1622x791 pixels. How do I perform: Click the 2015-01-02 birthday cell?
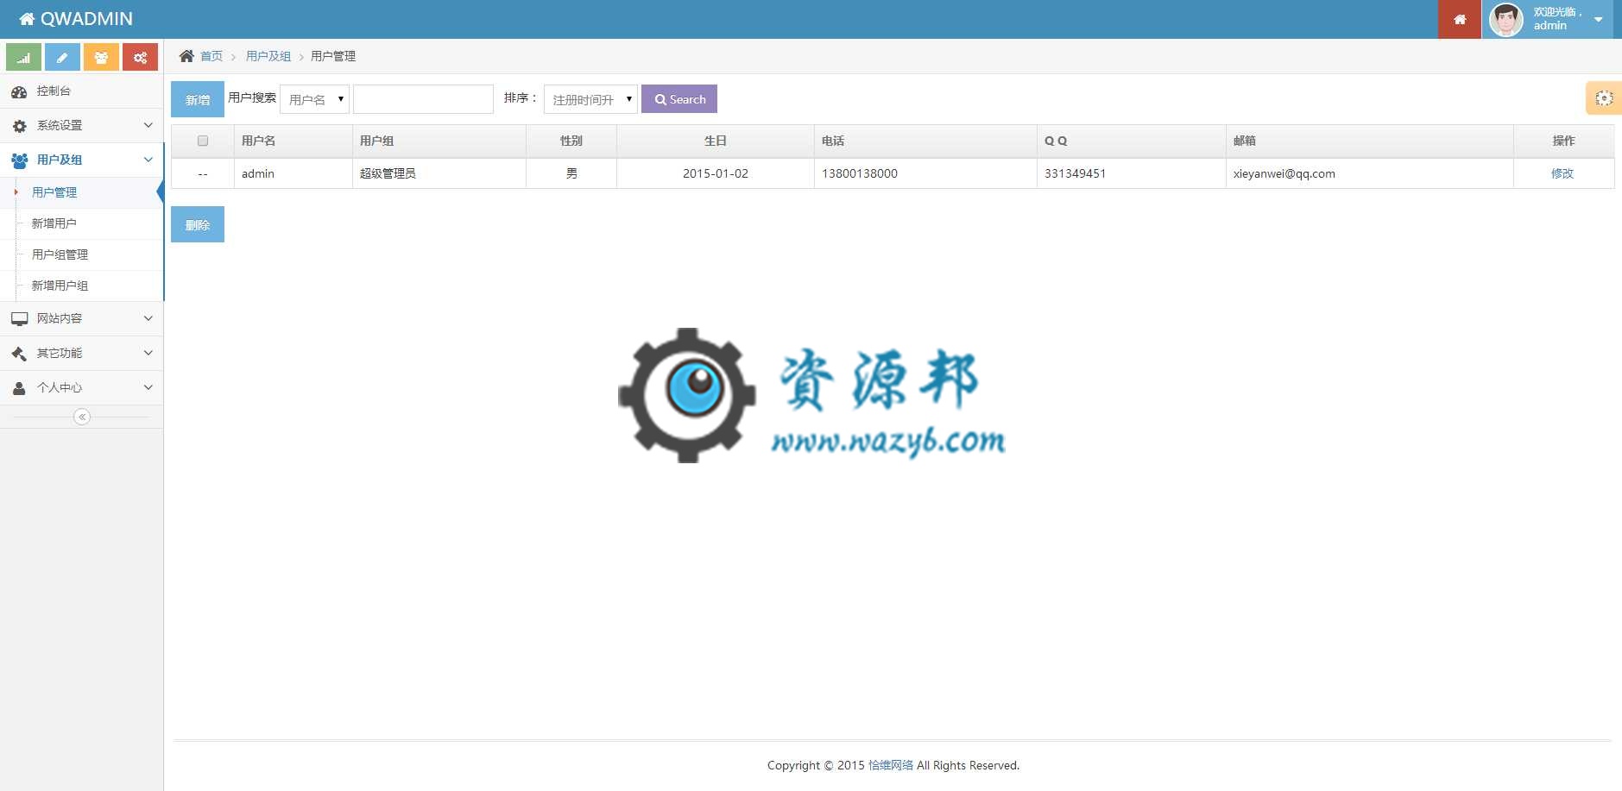716,173
